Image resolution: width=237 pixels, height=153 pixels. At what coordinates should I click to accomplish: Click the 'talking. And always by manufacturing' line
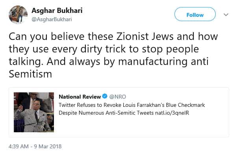coord(109,61)
